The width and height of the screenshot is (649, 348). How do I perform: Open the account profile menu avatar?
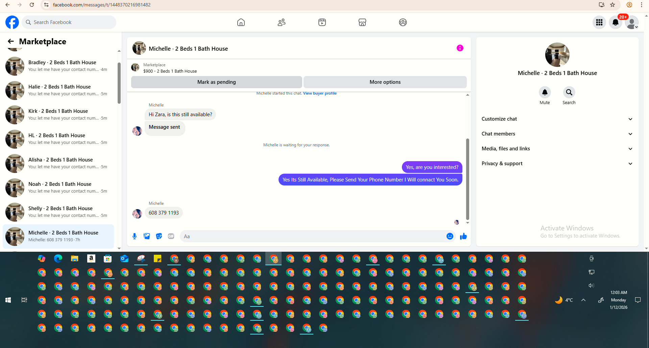[632, 22]
